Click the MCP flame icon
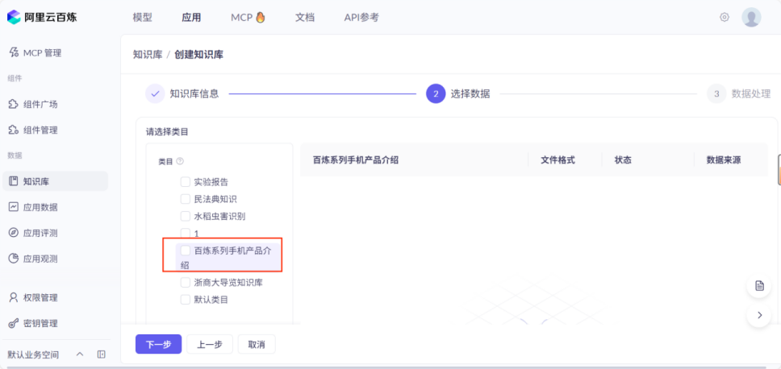 click(261, 18)
